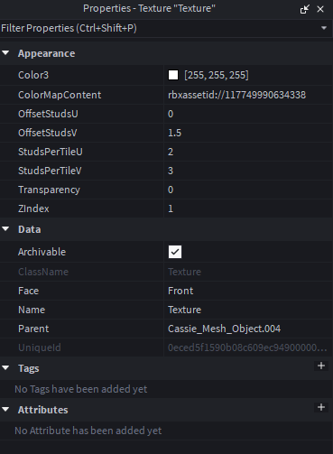Select the Archivable property label

tap(42, 252)
